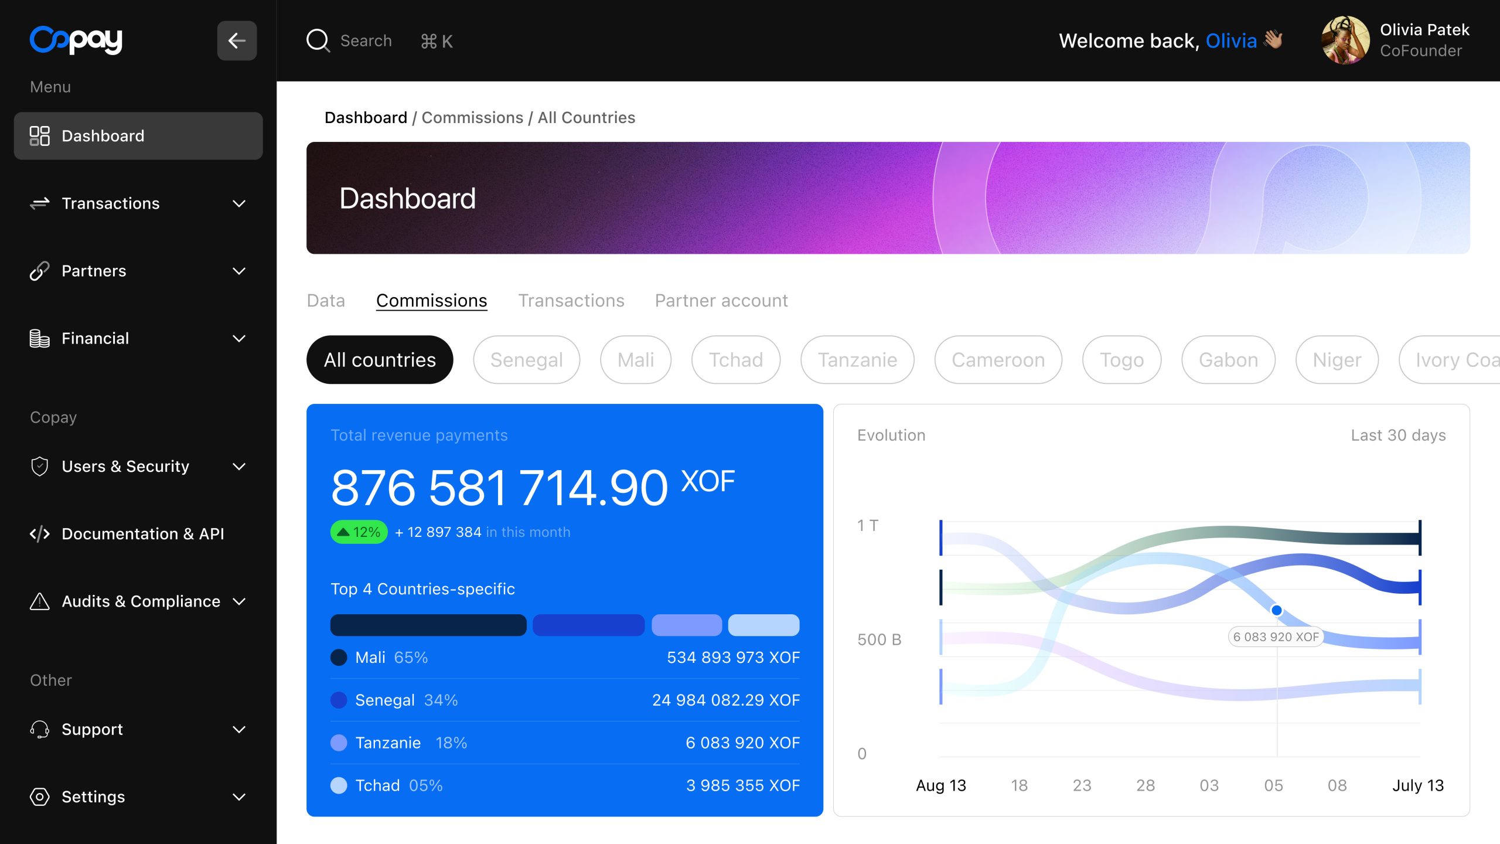Select the All countries filter button

[x=380, y=359]
